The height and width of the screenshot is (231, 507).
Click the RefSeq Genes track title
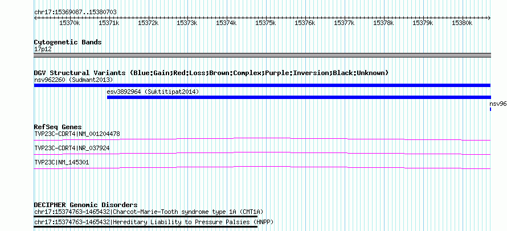(58, 127)
